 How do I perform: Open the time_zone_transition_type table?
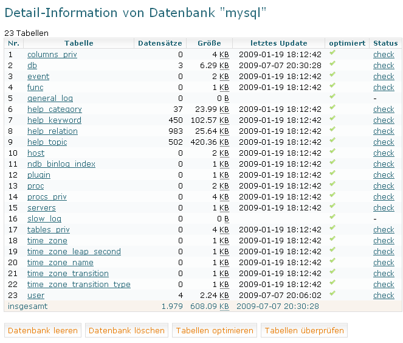pos(79,285)
